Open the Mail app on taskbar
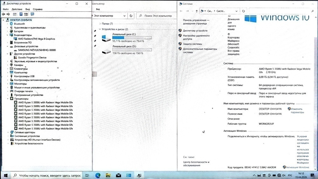This screenshot has width=318, height=179. point(118,175)
